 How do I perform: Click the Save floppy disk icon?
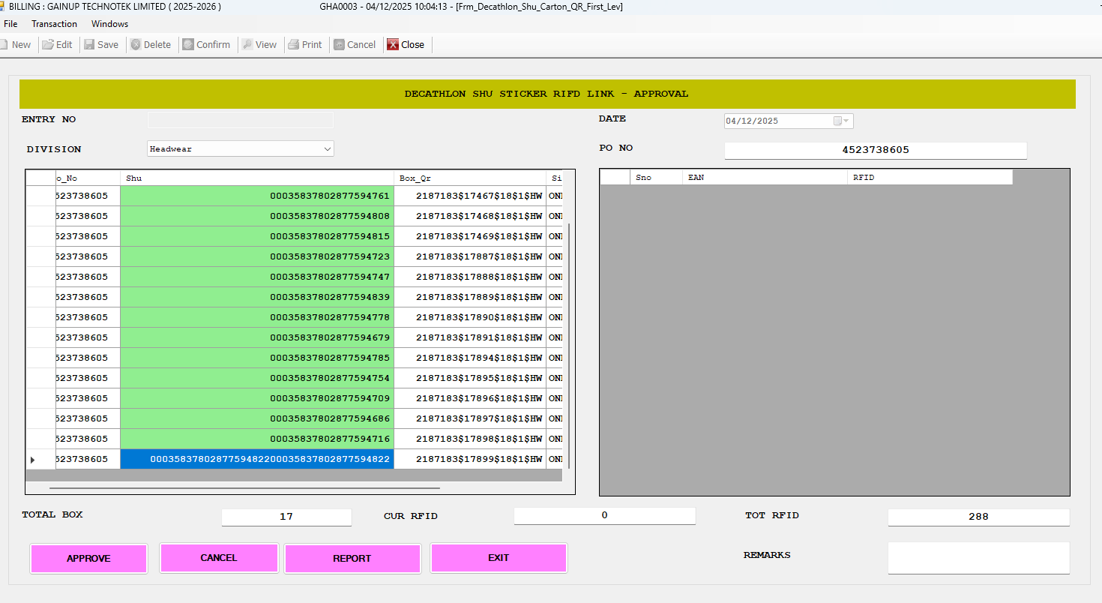(89, 45)
